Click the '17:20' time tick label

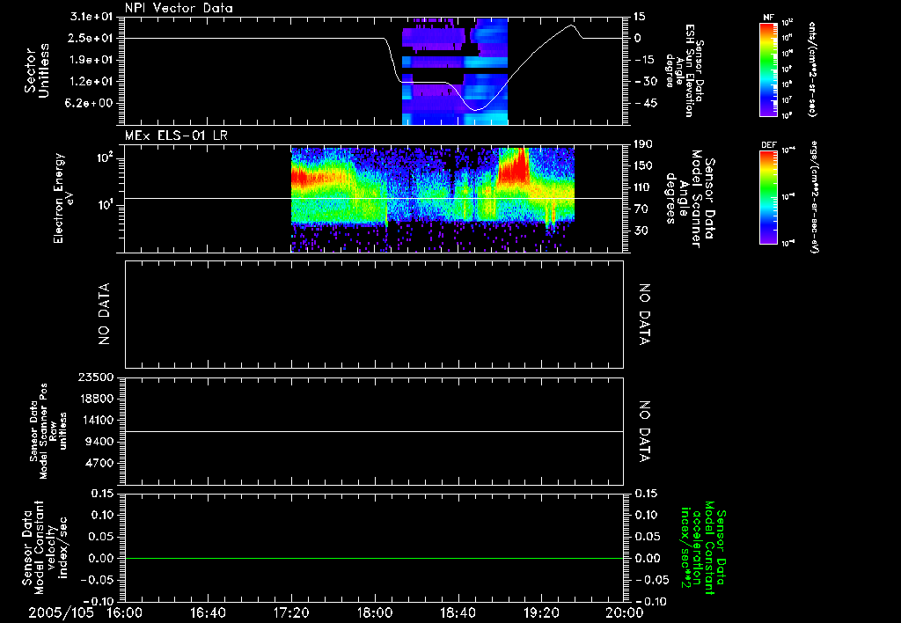[x=291, y=613]
